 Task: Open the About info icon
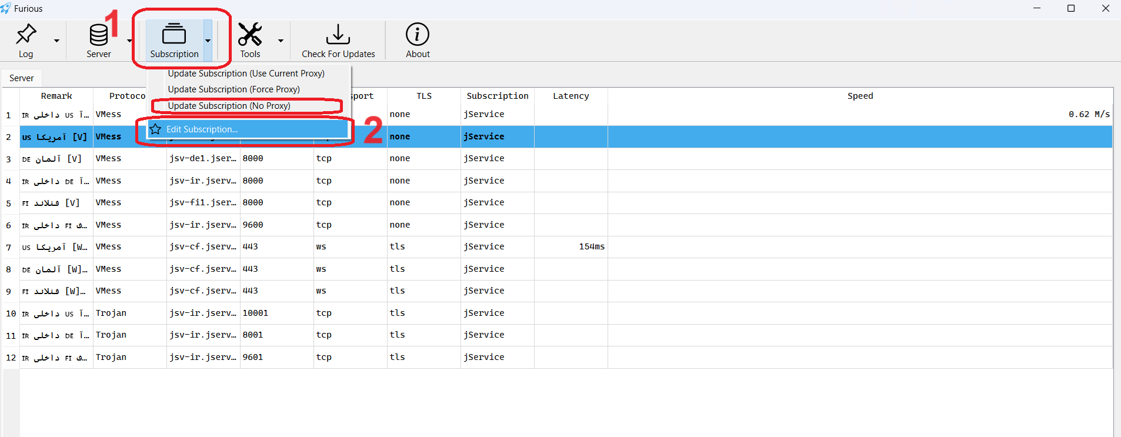[418, 34]
